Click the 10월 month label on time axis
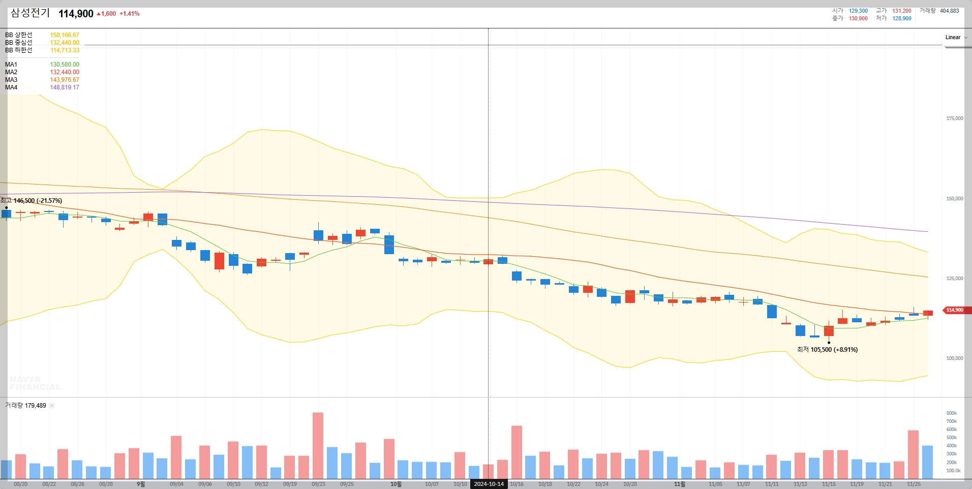The width and height of the screenshot is (972, 489). click(x=396, y=484)
